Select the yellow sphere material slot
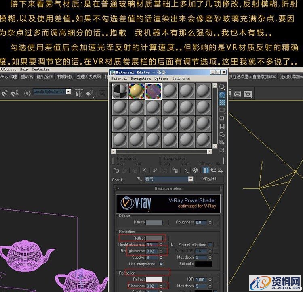This screenshot has width=303, height=292. (137, 91)
